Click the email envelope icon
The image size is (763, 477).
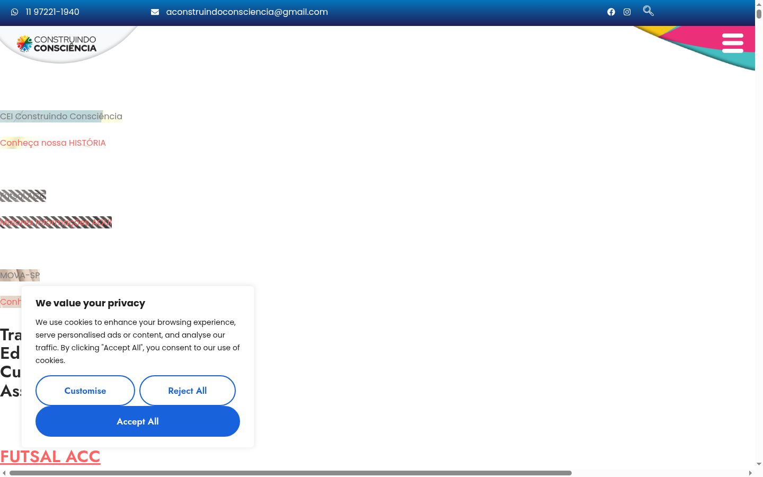(155, 12)
